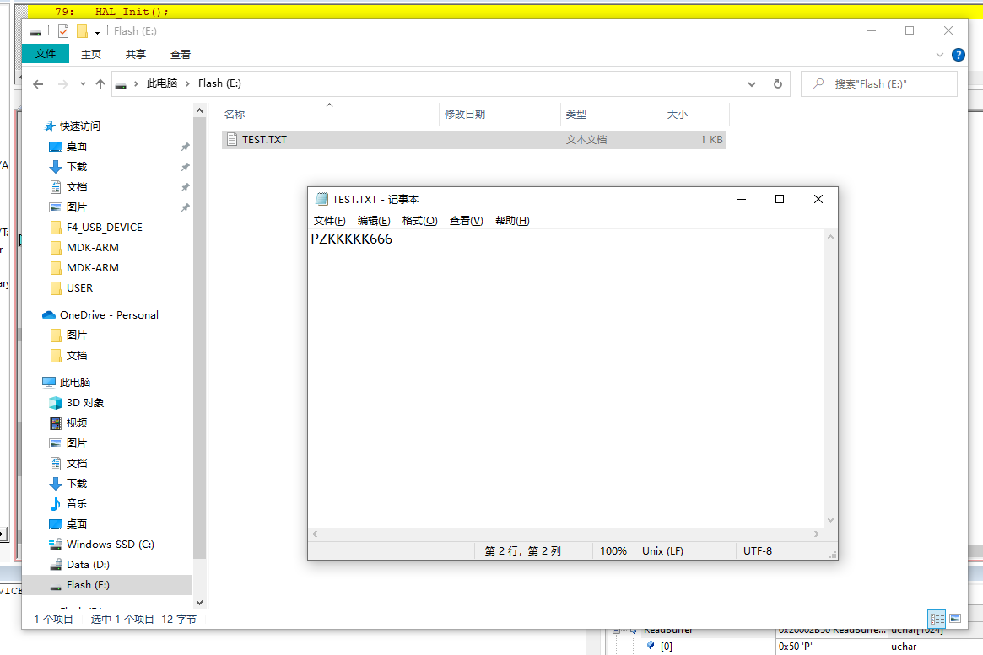Open the 视频 folder under 此电脑
983x655 pixels.
pos(77,422)
